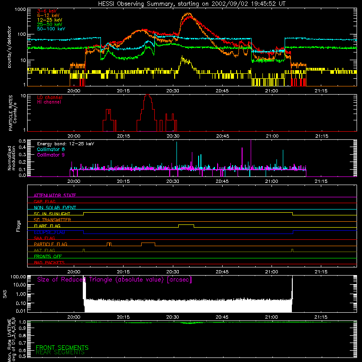
Task: Click the 100.00 tick on the SAS axis
Action: (x=18, y=276)
